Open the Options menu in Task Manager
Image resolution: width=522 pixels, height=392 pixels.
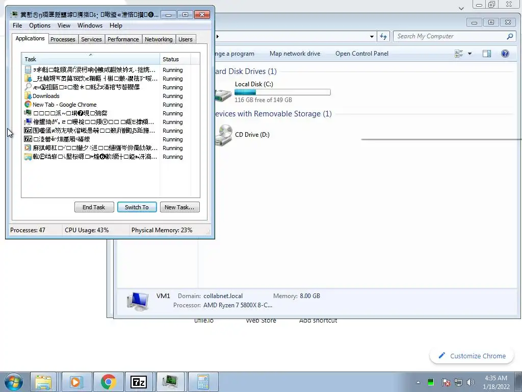point(40,26)
